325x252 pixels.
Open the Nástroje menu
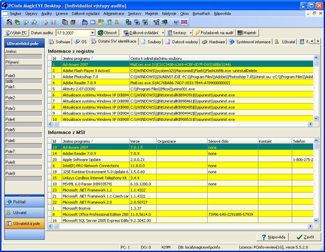[x=169, y=14]
